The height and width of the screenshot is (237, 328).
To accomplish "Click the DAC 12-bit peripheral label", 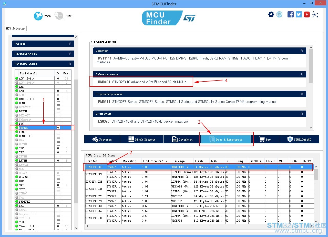I will [27, 99].
